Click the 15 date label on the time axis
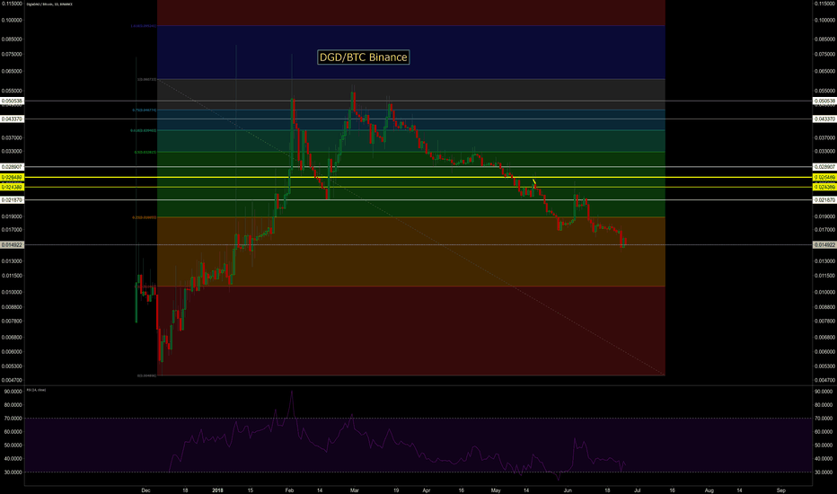Screen dimensions: 837x494 coord(251,490)
